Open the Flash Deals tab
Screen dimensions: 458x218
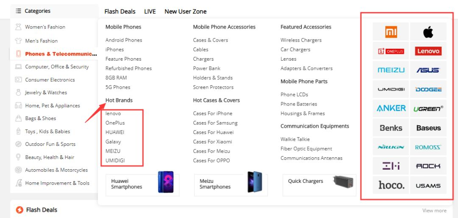(x=120, y=11)
